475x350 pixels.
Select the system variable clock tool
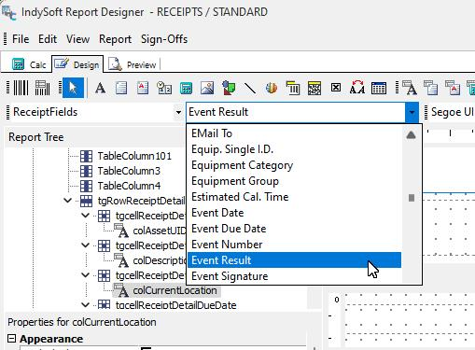click(x=164, y=88)
